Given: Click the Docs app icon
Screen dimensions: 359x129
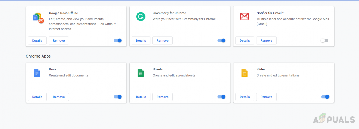Looking at the screenshot, I should pos(37,73).
